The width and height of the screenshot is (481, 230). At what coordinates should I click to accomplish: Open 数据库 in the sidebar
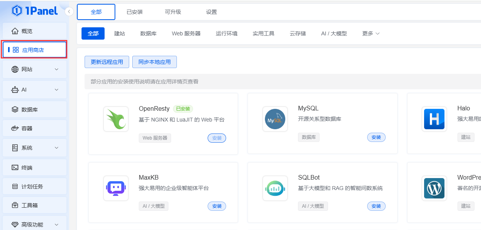35,110
